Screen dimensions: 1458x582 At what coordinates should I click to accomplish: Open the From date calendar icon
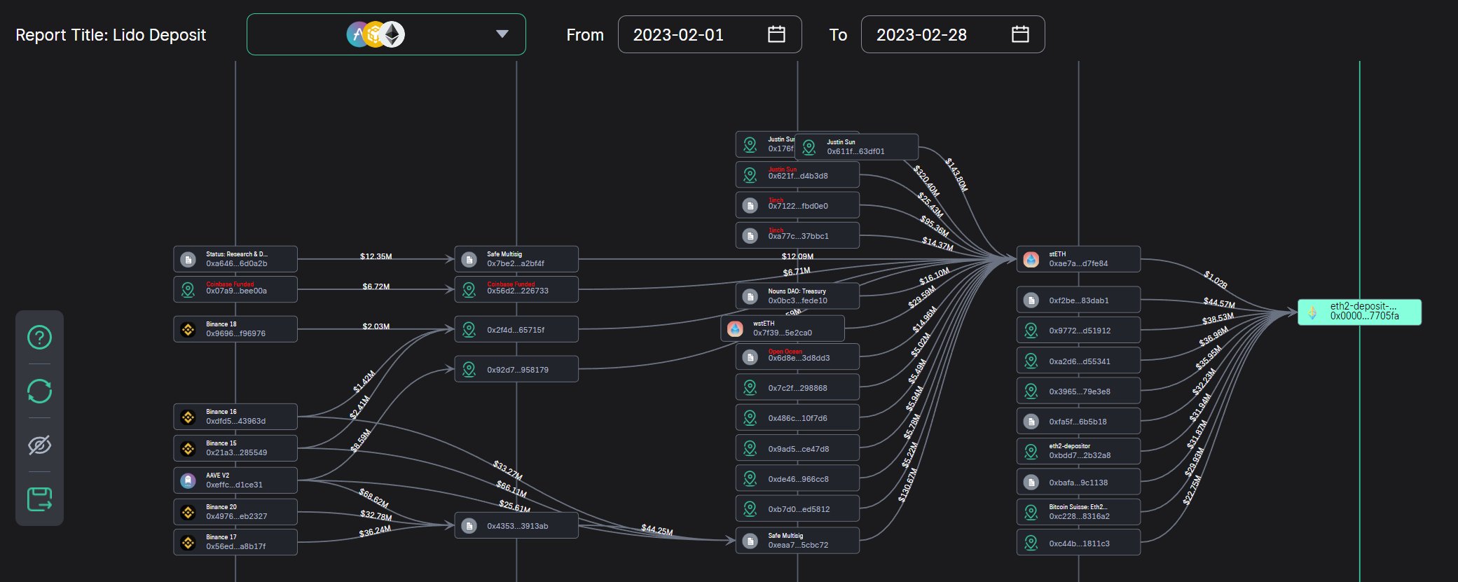776,34
